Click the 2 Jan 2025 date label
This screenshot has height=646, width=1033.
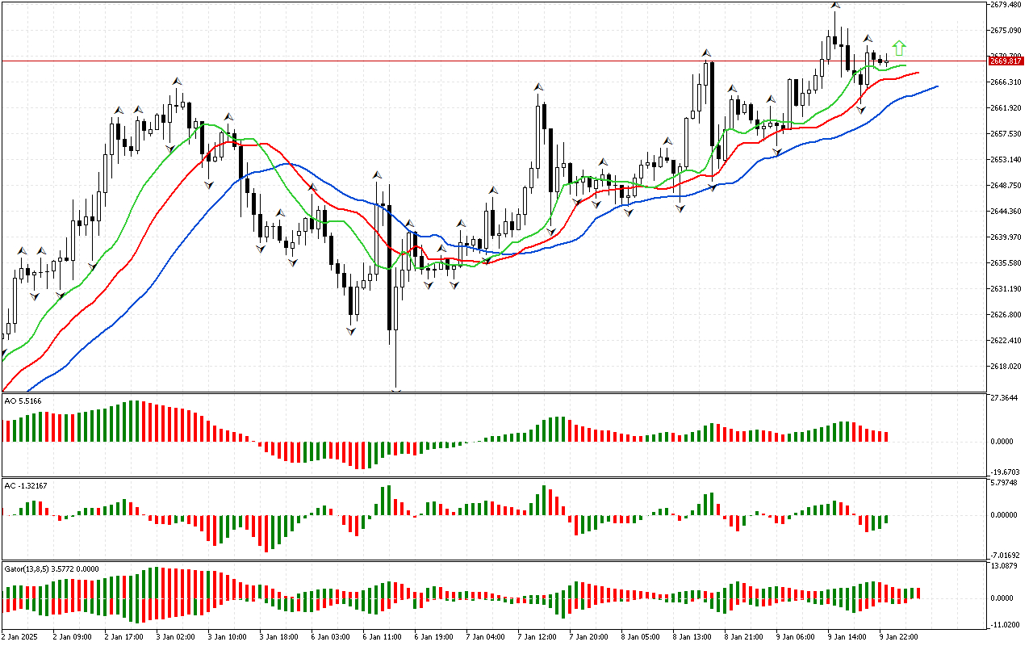point(19,637)
